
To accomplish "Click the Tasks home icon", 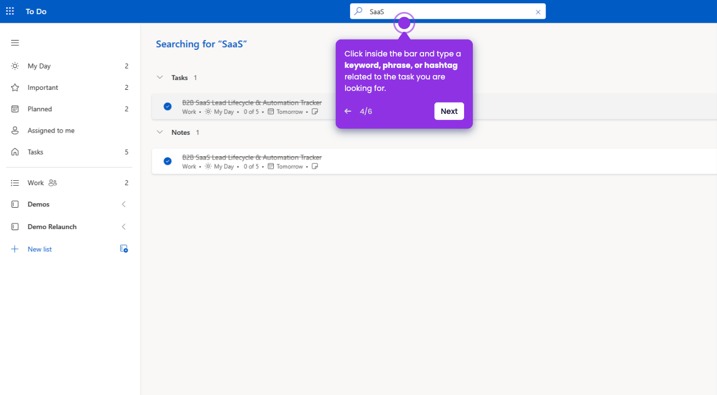I will point(15,152).
